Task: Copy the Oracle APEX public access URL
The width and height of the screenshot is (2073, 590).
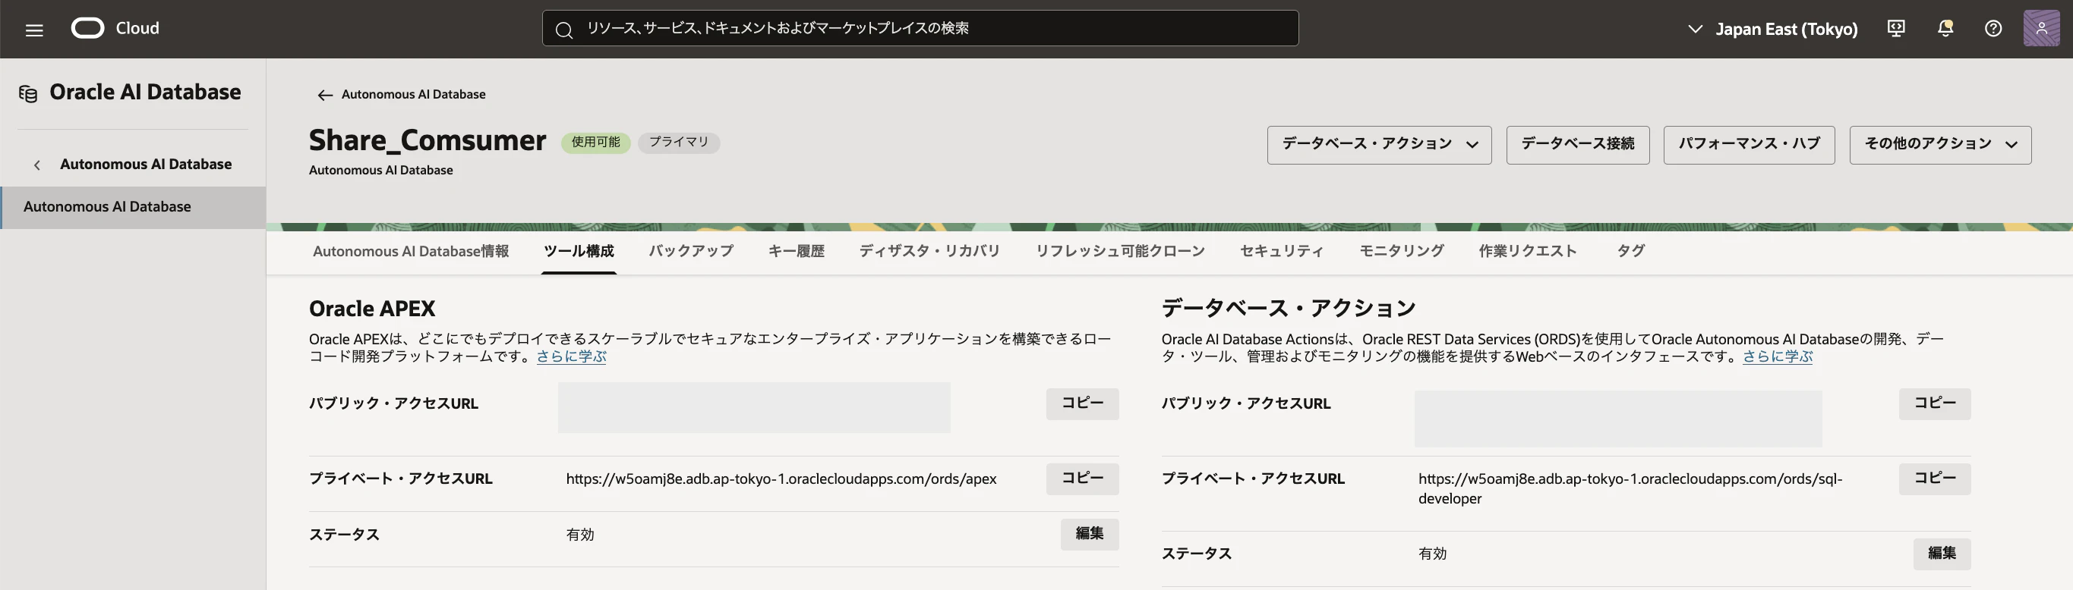Action: (1081, 403)
